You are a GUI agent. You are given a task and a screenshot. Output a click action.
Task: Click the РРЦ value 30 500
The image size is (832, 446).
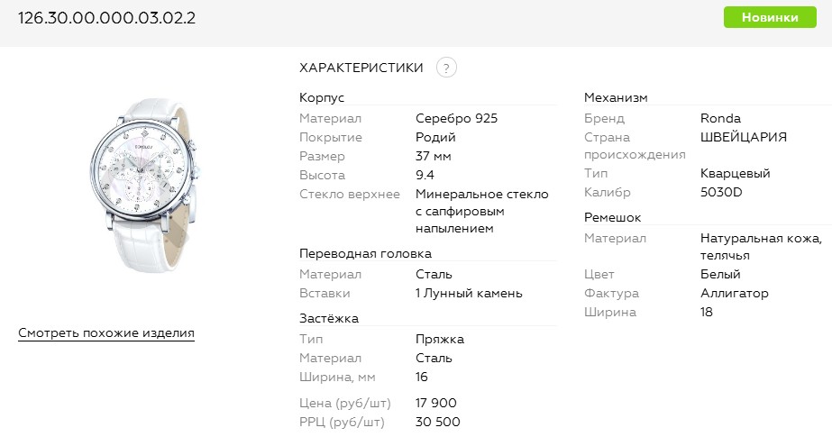pyautogui.click(x=437, y=422)
